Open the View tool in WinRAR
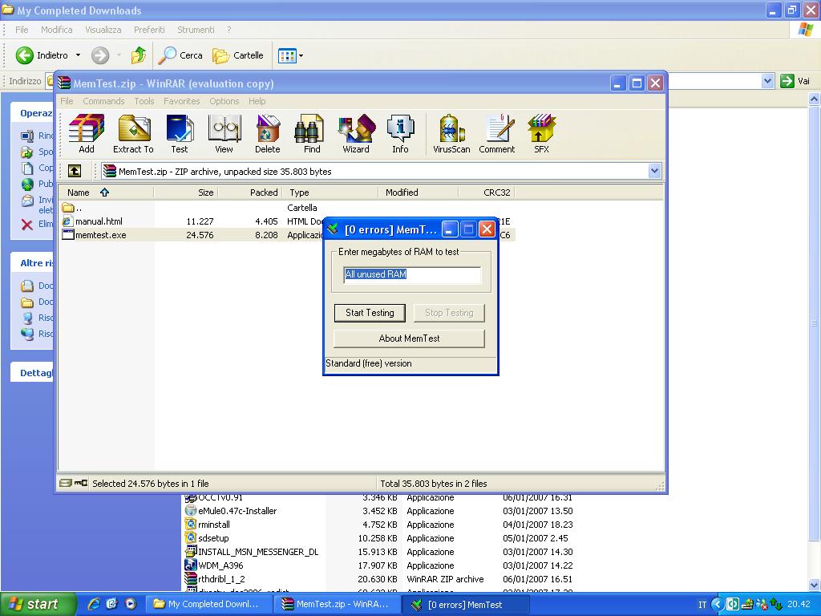Image resolution: width=821 pixels, height=616 pixels. tap(224, 133)
